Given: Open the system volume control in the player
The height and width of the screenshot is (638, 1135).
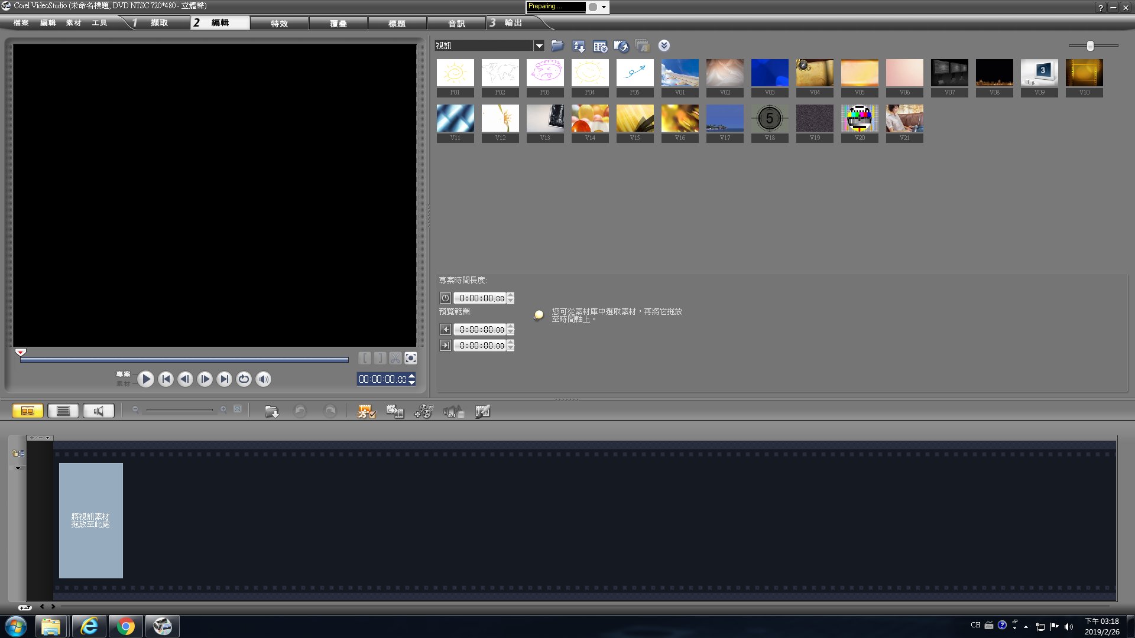Looking at the screenshot, I should tap(264, 379).
